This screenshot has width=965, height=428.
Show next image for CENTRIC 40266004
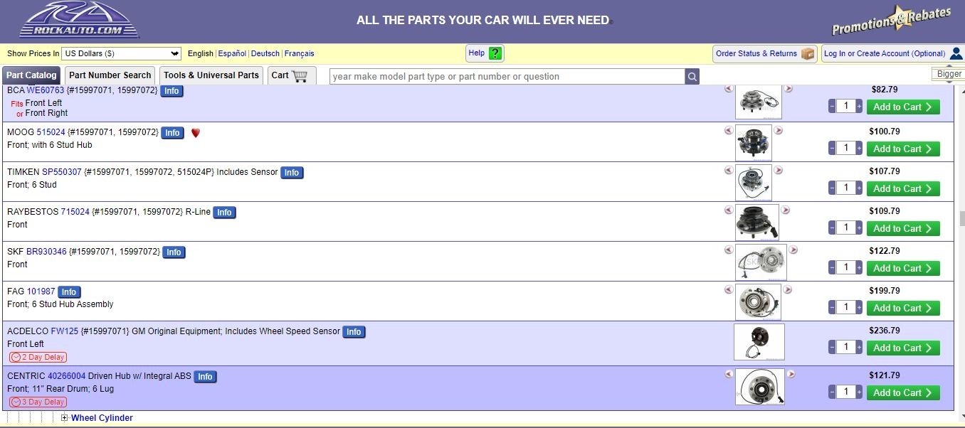click(x=791, y=374)
